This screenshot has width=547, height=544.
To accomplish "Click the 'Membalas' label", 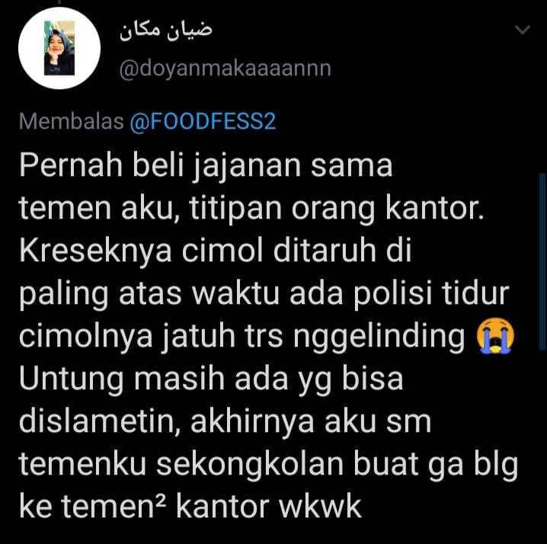I will coord(71,121).
